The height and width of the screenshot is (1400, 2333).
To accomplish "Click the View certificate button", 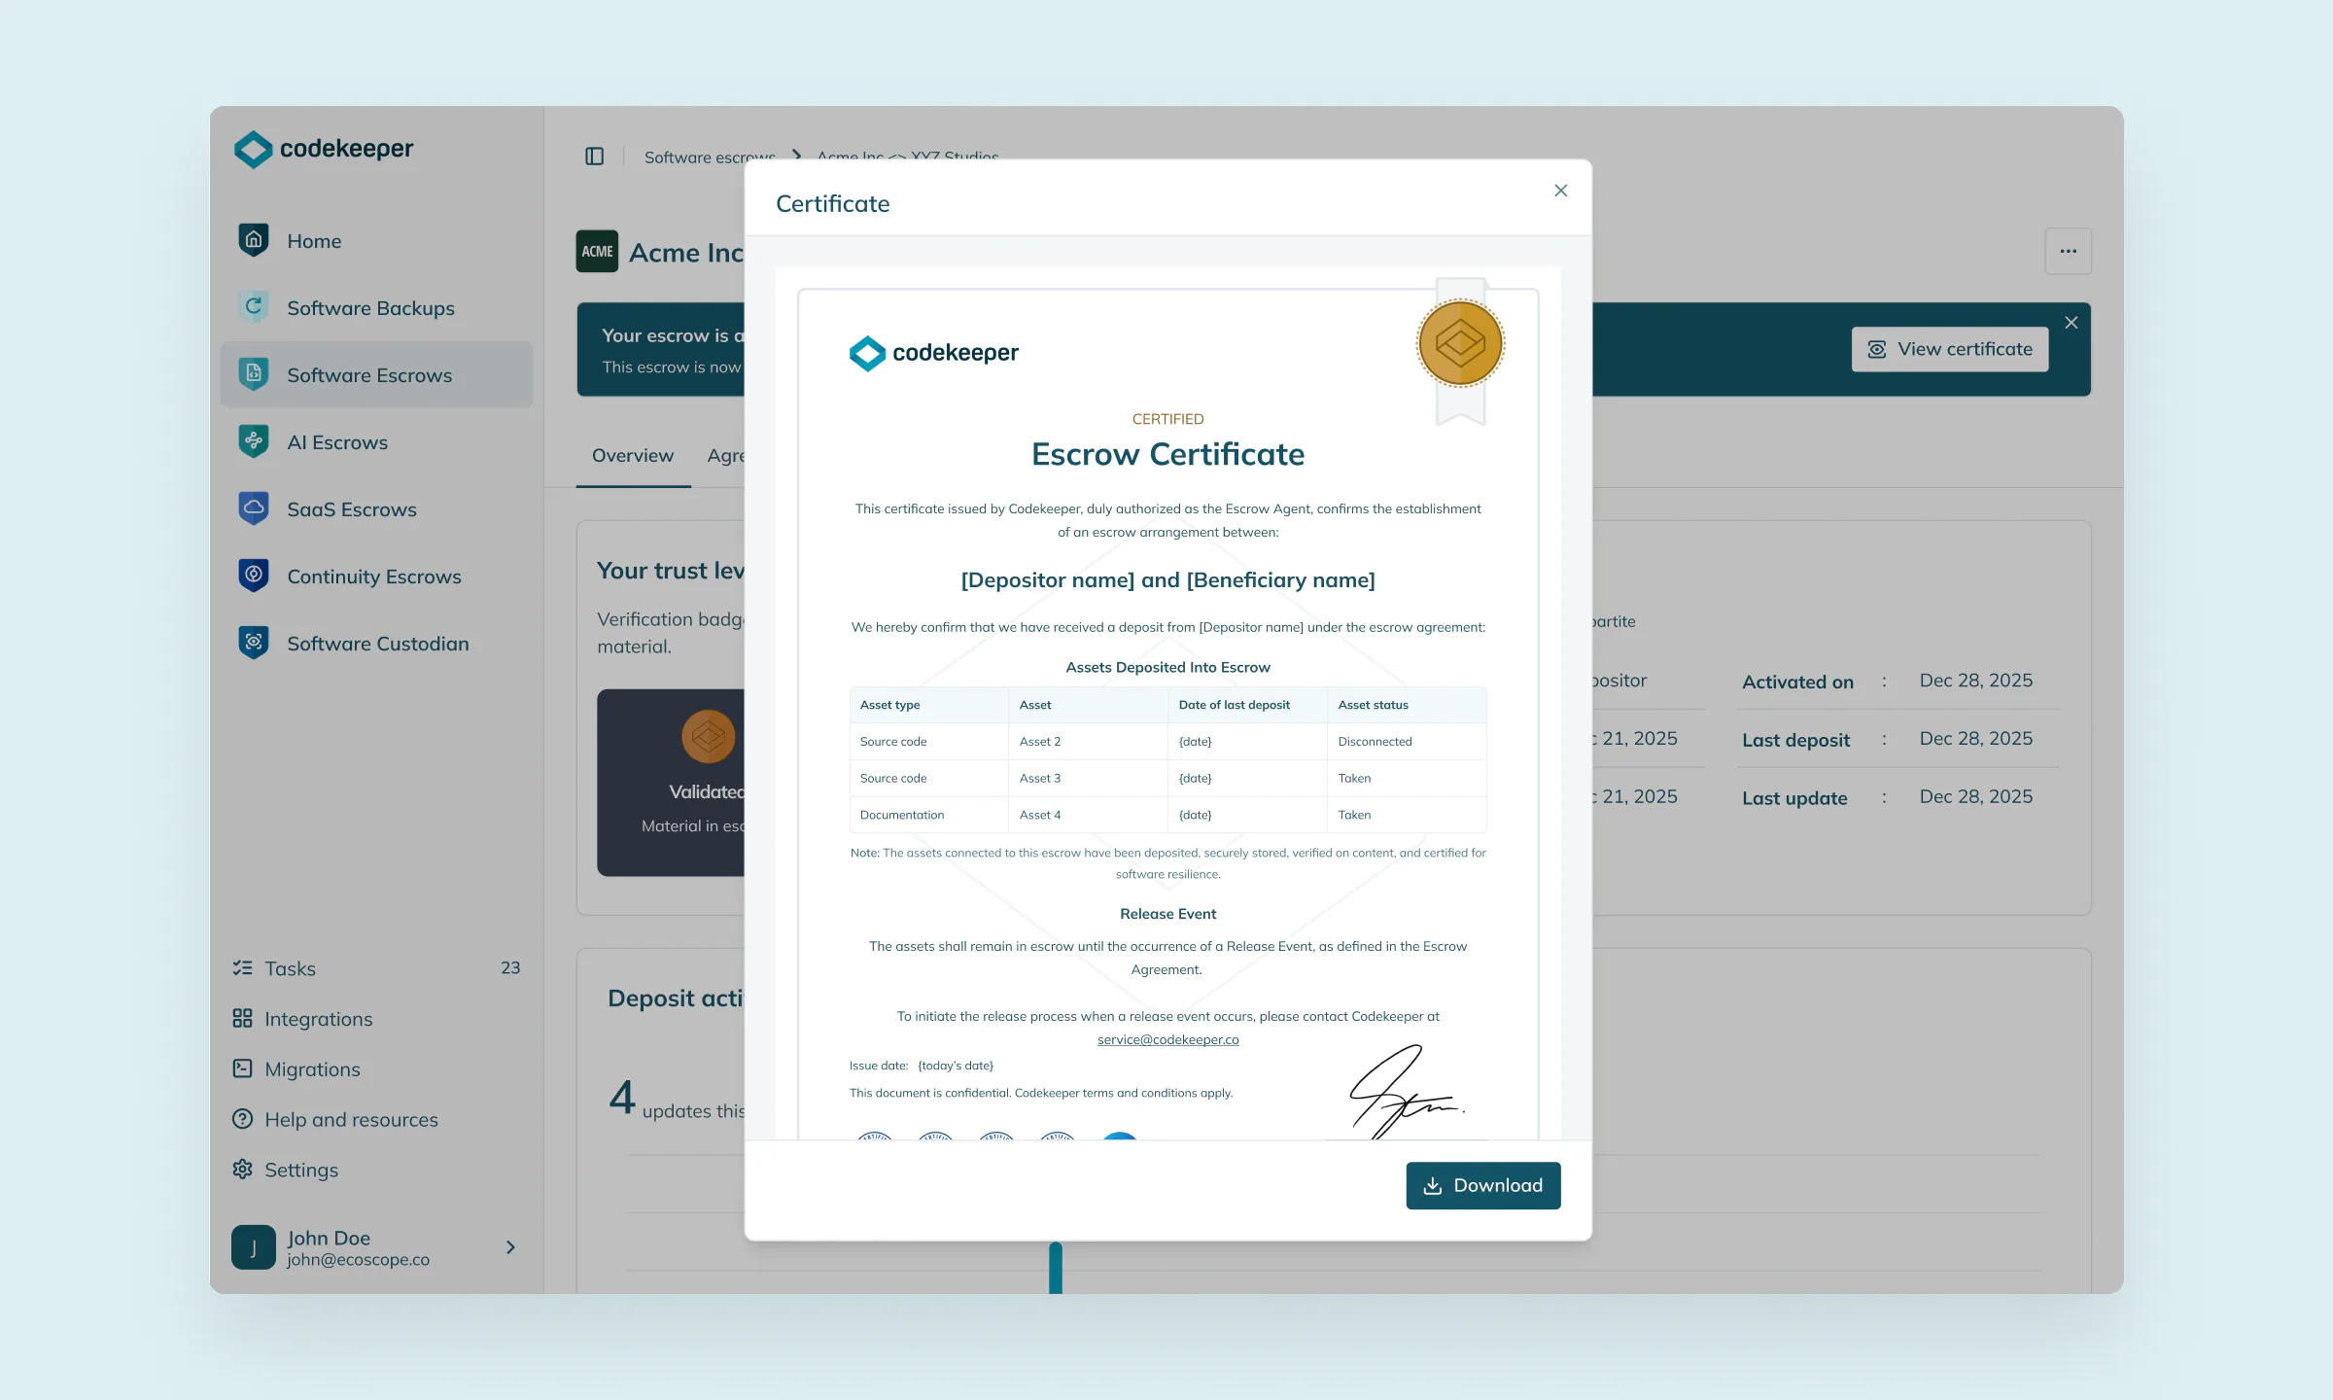I will tap(1950, 349).
